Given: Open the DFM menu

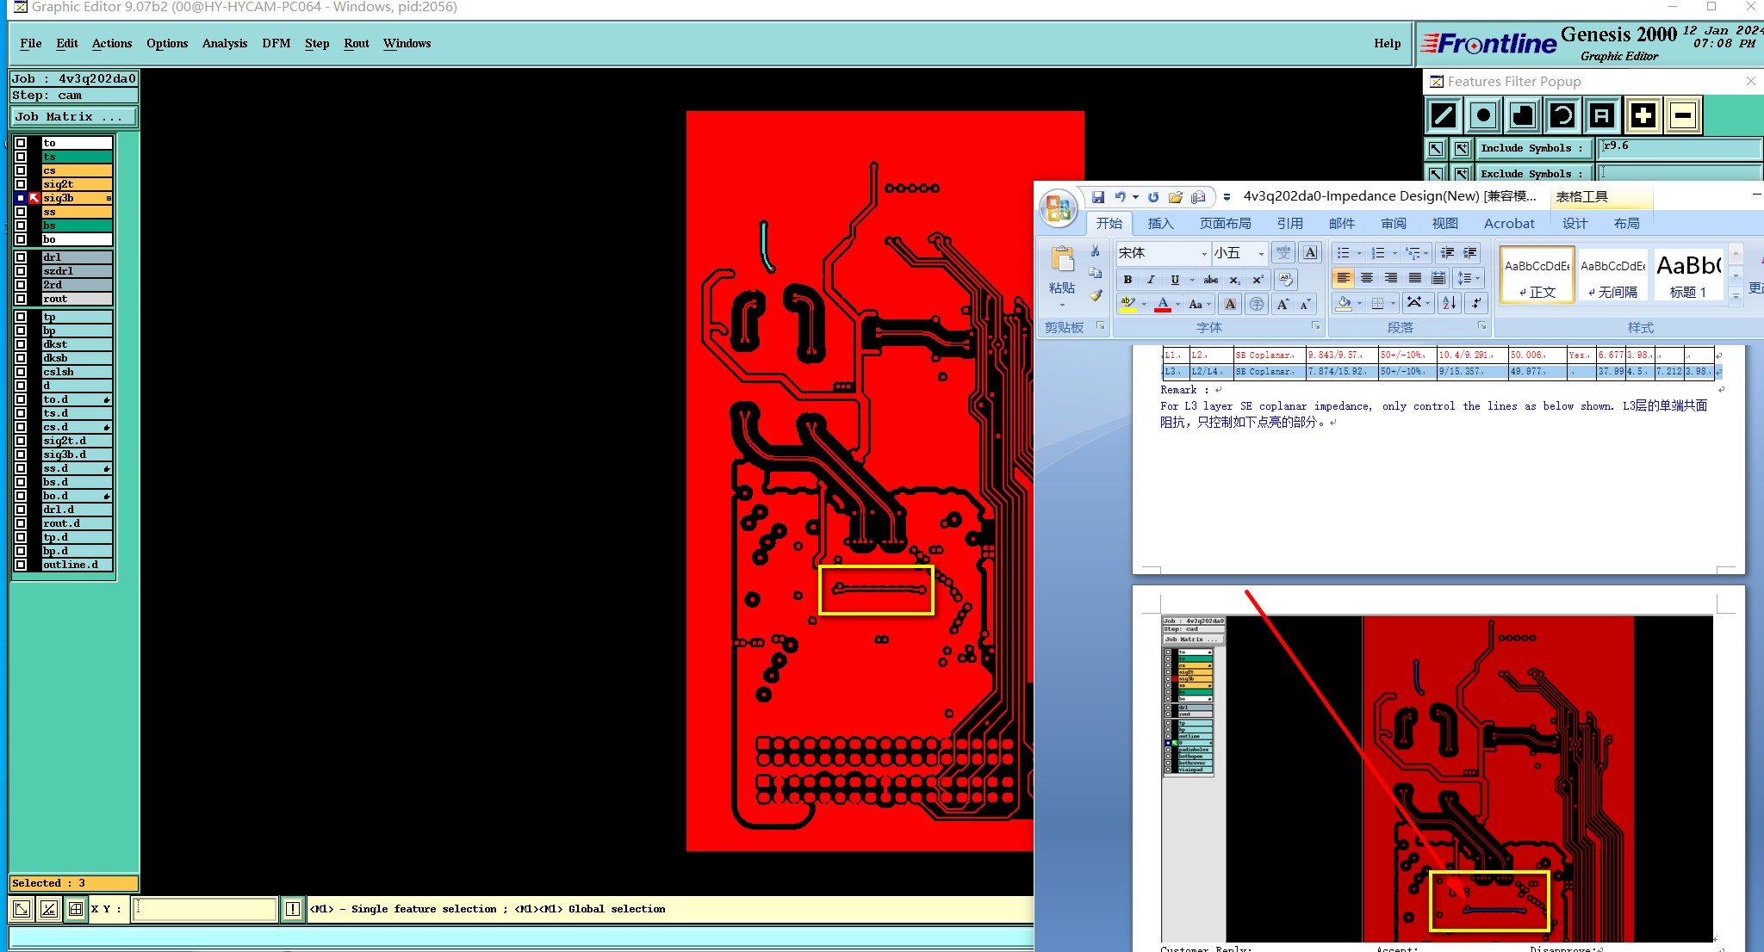Looking at the screenshot, I should click(276, 43).
